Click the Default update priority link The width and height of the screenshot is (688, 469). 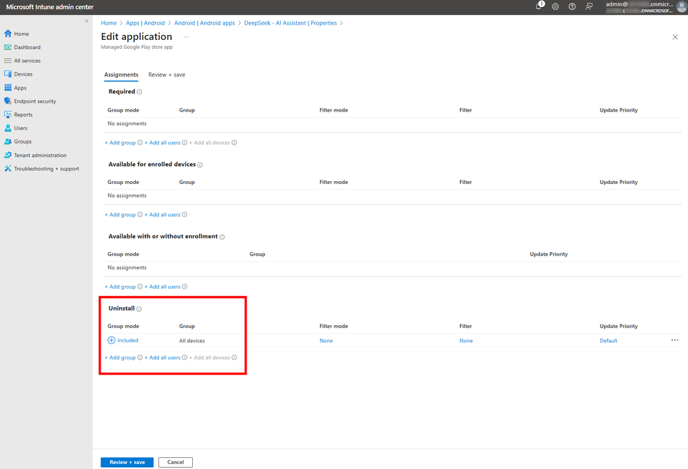coord(608,341)
